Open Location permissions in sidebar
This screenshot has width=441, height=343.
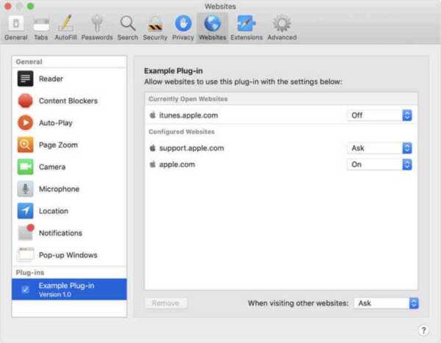click(x=53, y=211)
